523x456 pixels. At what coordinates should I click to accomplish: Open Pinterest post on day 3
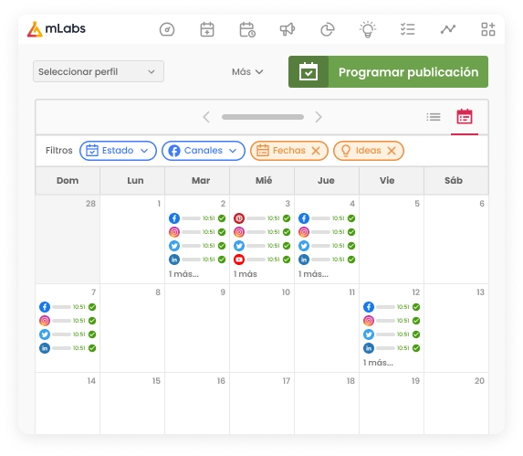pyautogui.click(x=262, y=218)
